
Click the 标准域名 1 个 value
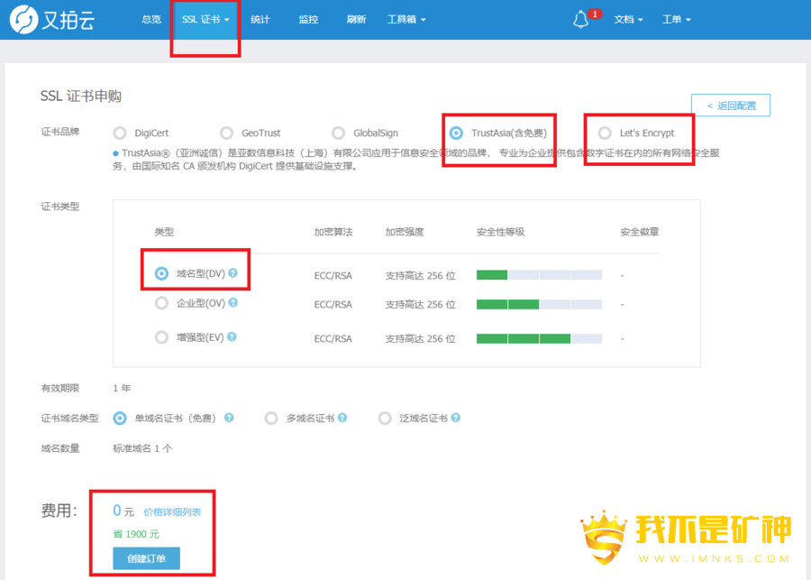[x=142, y=448]
